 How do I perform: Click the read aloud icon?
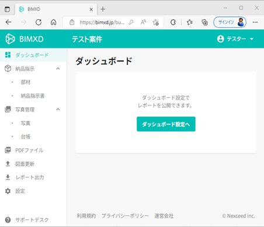click(143, 22)
